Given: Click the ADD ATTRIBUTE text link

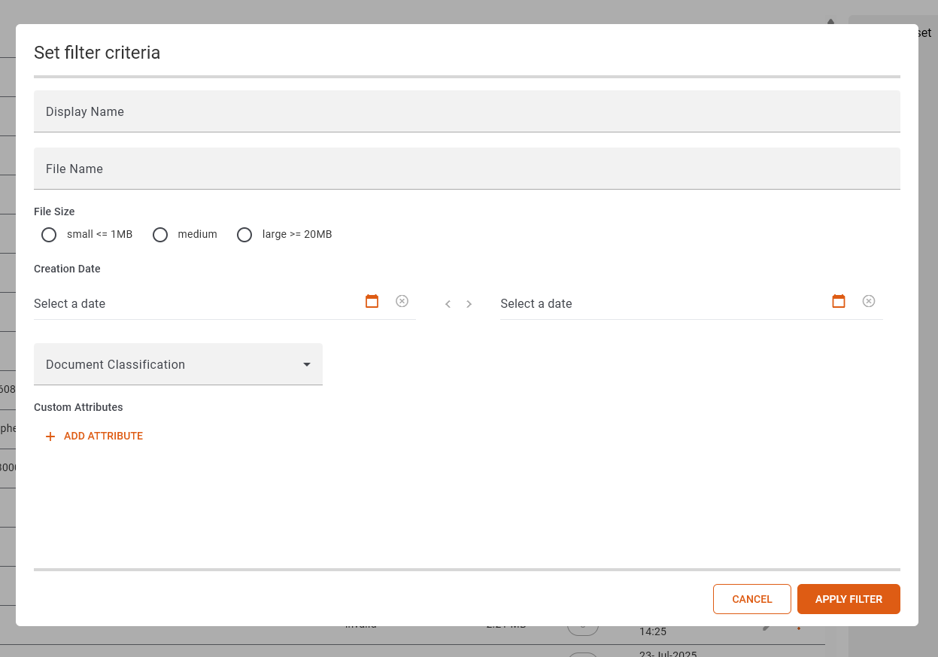Looking at the screenshot, I should 103,436.
